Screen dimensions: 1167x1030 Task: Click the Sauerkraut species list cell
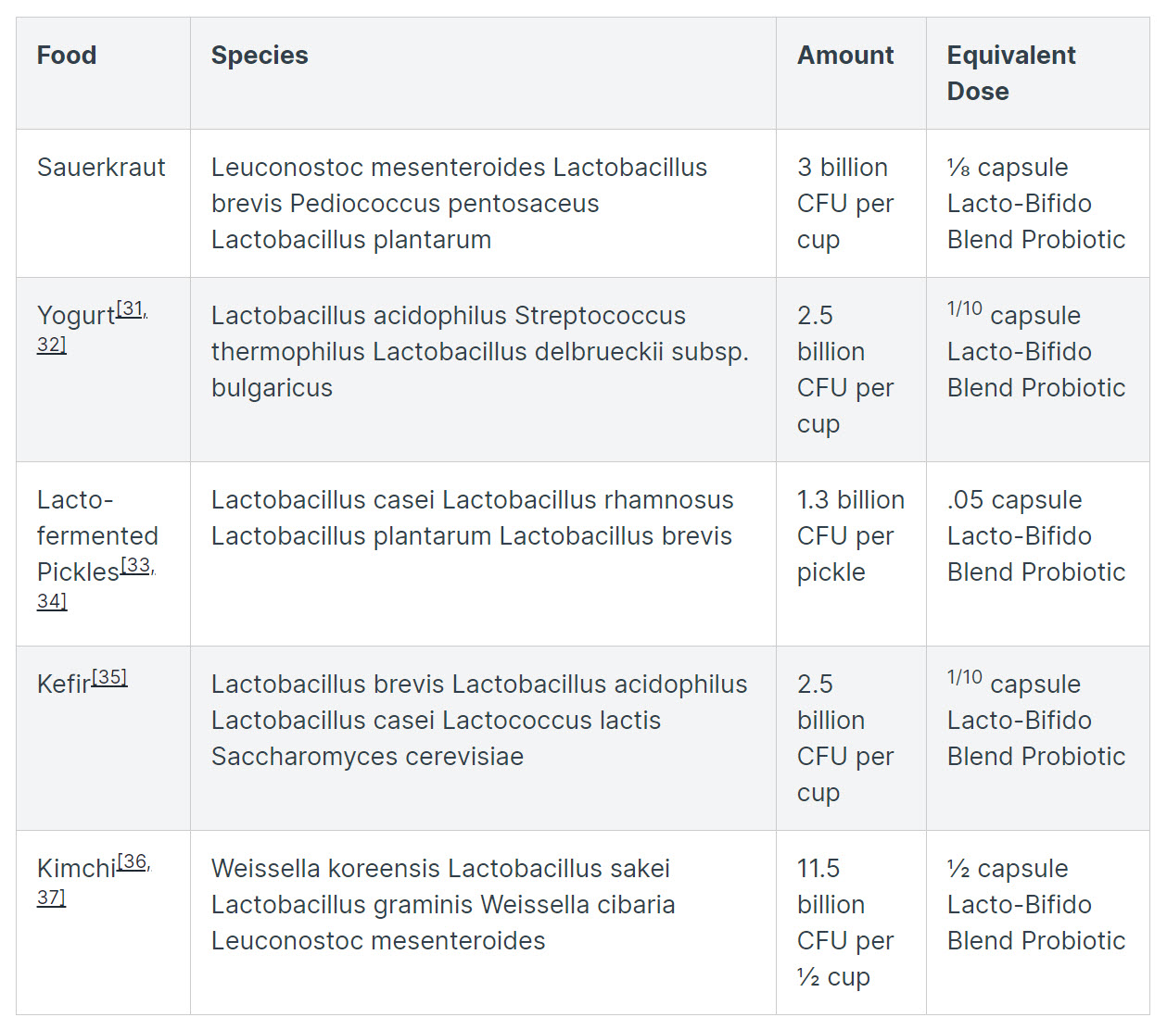(x=459, y=204)
